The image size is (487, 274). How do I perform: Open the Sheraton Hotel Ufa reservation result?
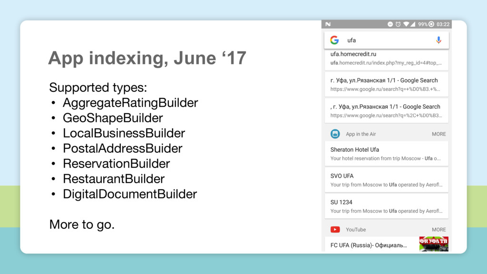(386, 154)
